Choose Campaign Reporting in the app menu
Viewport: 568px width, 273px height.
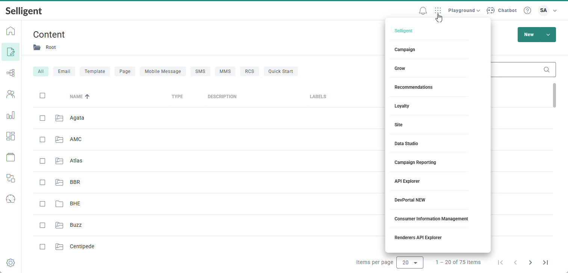point(415,162)
